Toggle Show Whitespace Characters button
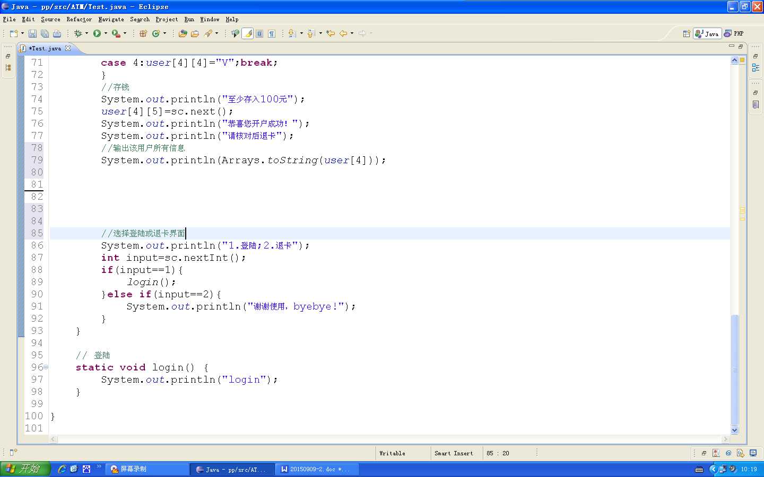The image size is (764, 477). tap(272, 33)
